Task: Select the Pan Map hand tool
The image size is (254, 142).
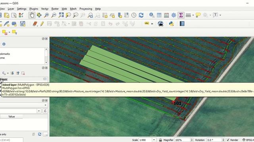Action: click(x=32, y=15)
